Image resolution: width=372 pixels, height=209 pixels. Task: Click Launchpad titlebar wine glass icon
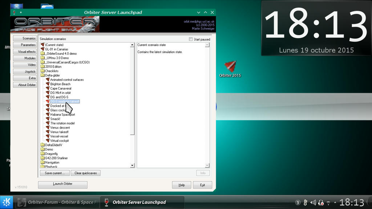coord(14,12)
